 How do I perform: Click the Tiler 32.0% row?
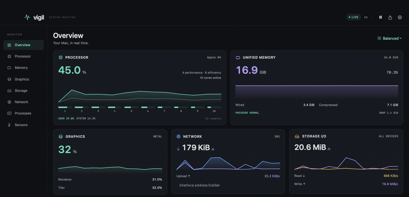coord(110,188)
